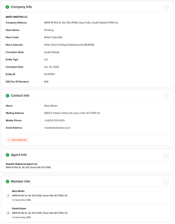The width and height of the screenshot is (175, 224).
Task: Select the company address value 4809 W 41st St
Action: tap(81, 22)
